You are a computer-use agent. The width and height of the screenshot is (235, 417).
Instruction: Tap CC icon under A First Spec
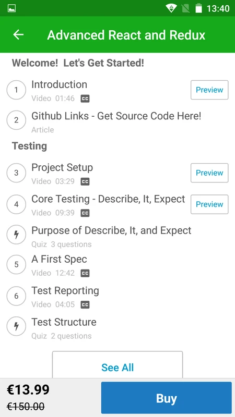85,273
